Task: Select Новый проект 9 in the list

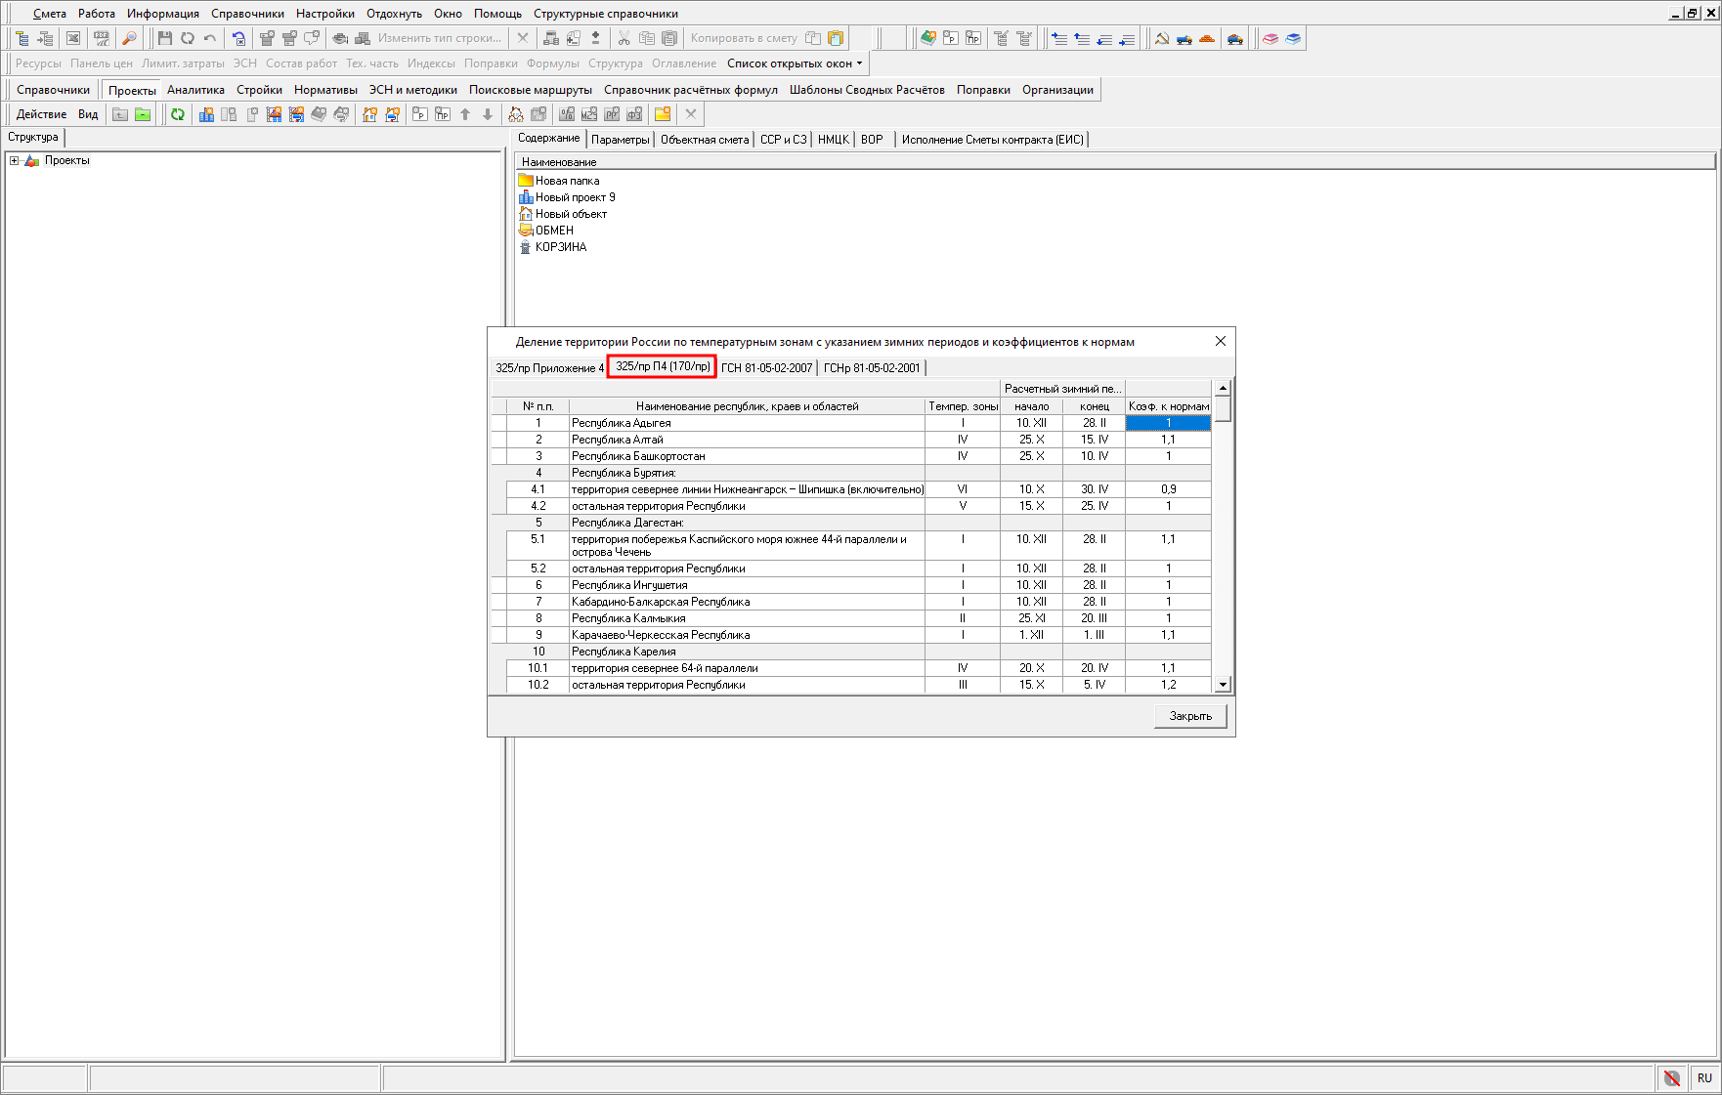Action: [x=575, y=197]
